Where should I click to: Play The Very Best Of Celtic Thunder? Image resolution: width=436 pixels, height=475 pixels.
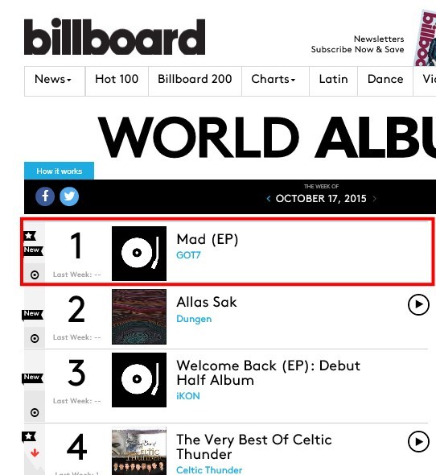[x=418, y=442]
